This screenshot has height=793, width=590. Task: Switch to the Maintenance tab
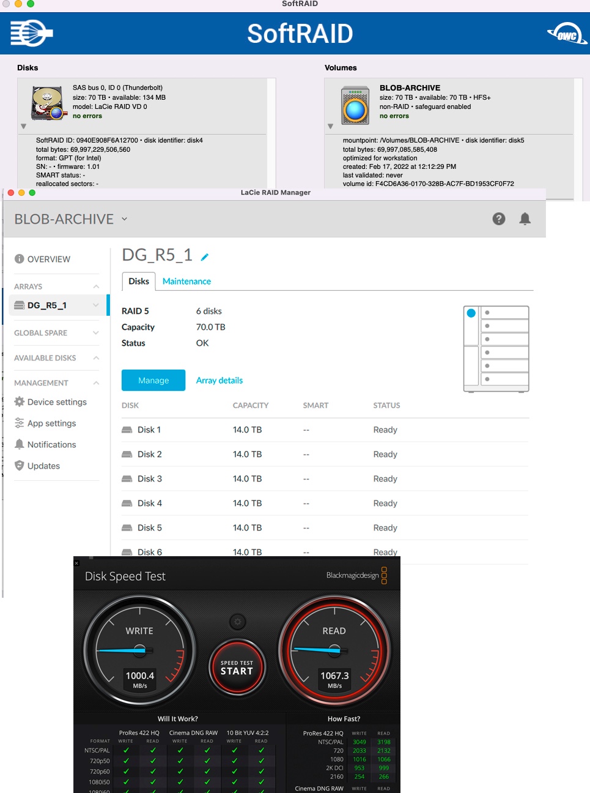pos(186,281)
